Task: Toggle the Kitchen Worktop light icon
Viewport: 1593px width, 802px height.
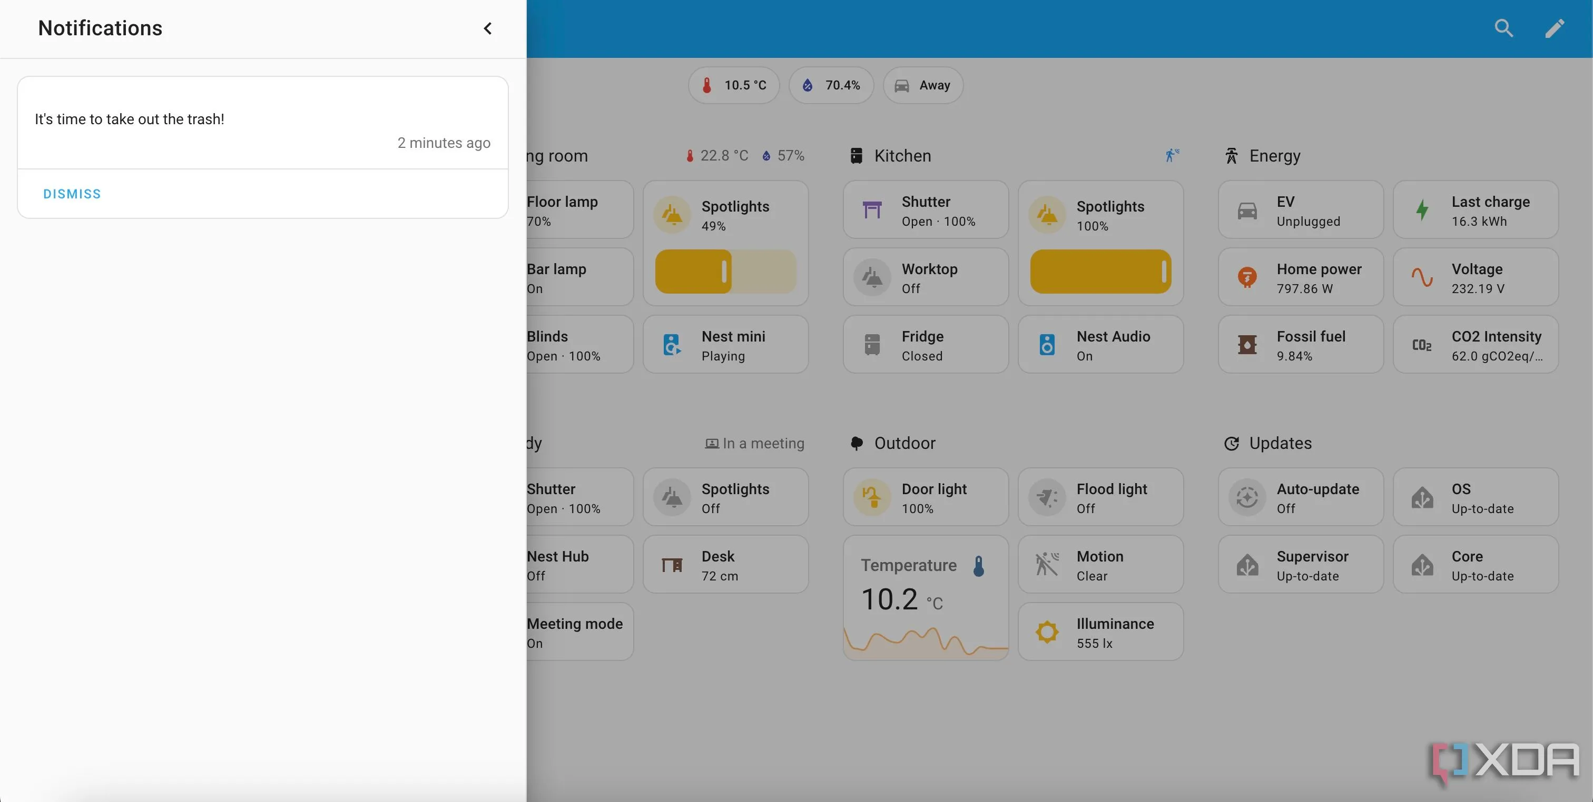Action: pos(872,277)
